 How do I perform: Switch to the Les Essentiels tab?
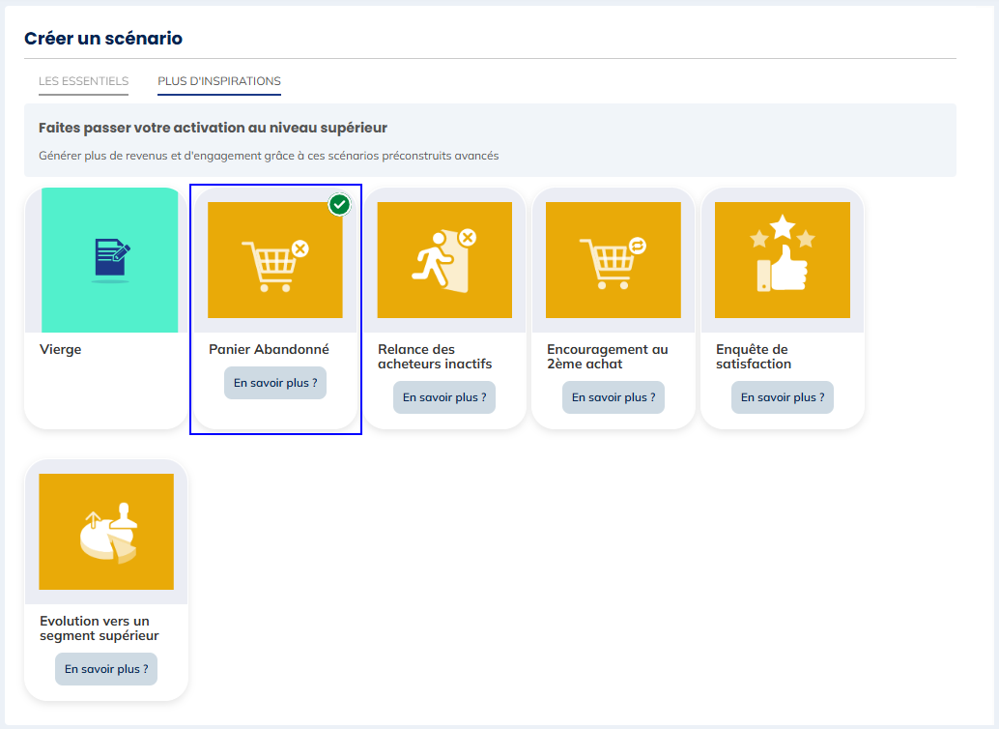83,81
